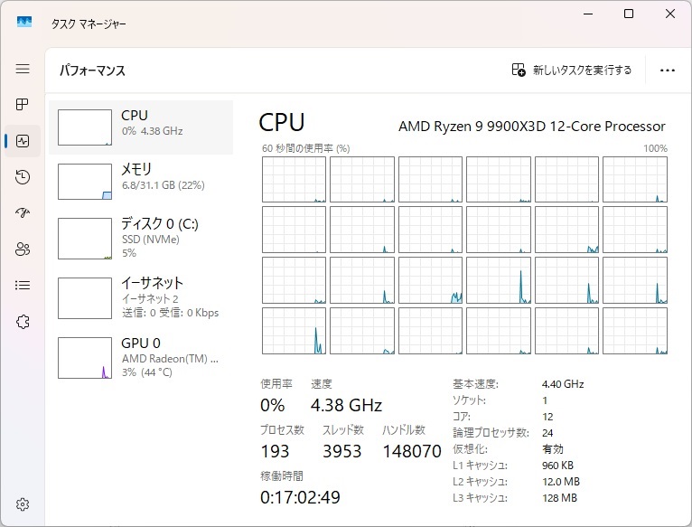Open the Details page list icon

(23, 286)
